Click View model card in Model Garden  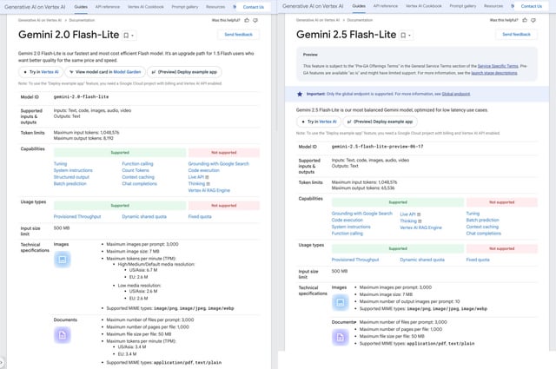click(105, 72)
